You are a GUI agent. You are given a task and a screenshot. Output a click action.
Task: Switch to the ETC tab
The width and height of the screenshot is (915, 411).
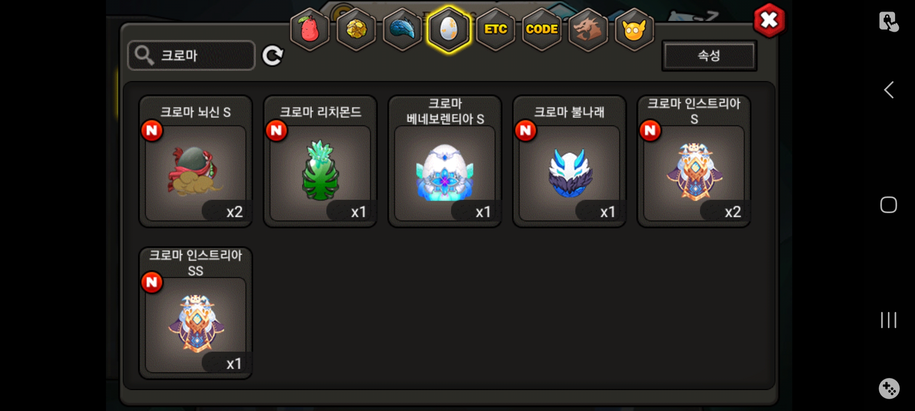click(495, 30)
